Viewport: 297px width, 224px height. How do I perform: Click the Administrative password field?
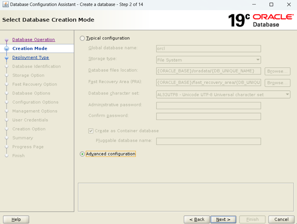pyautogui.click(x=208, y=105)
